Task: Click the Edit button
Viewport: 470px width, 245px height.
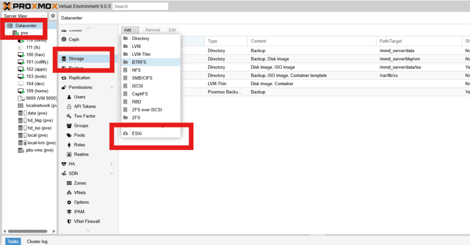Action: pyautogui.click(x=172, y=30)
